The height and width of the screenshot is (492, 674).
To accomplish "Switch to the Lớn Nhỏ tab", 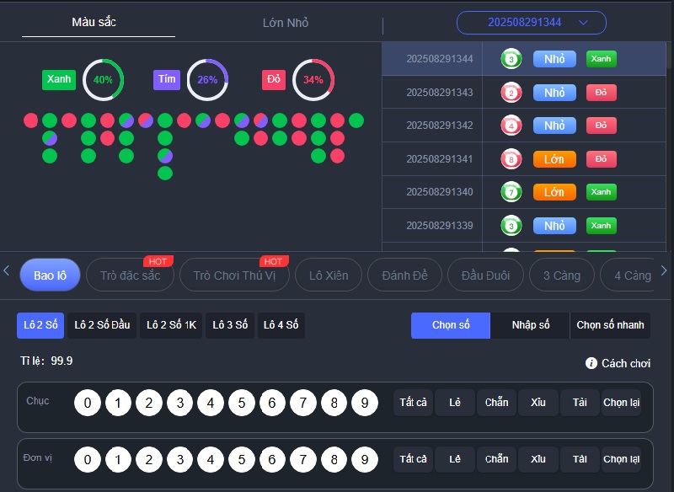I will [286, 23].
